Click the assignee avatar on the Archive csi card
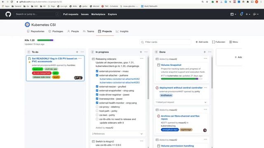 [x=205, y=130]
